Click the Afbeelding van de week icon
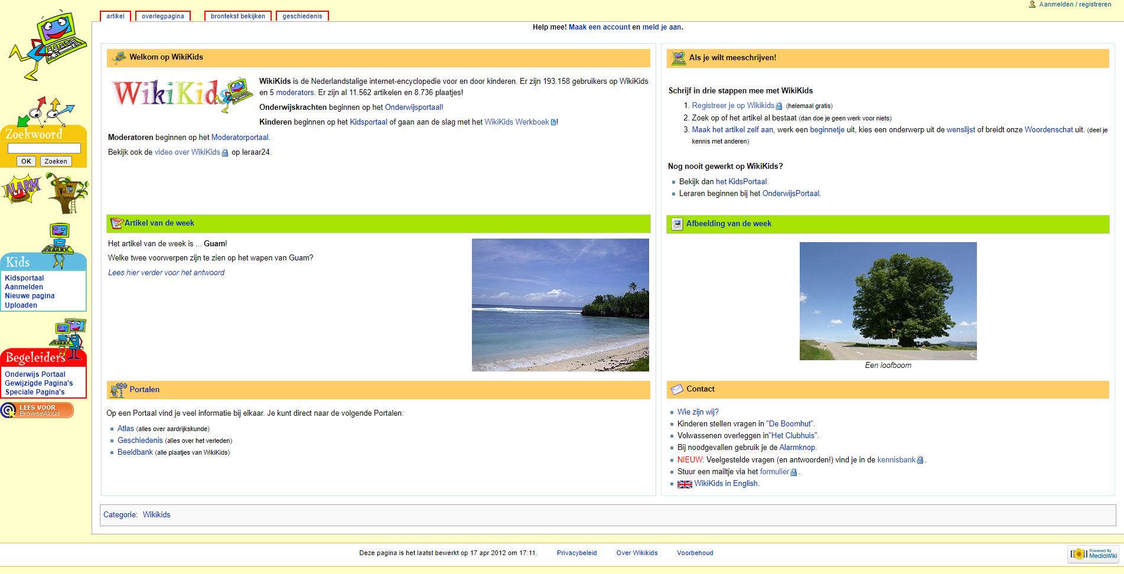1124x574 pixels. coord(677,224)
